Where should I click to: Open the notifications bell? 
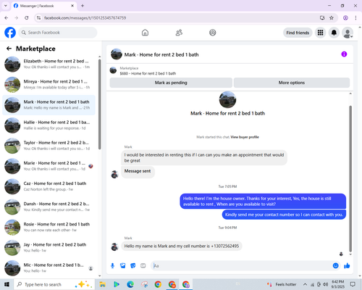(334, 33)
